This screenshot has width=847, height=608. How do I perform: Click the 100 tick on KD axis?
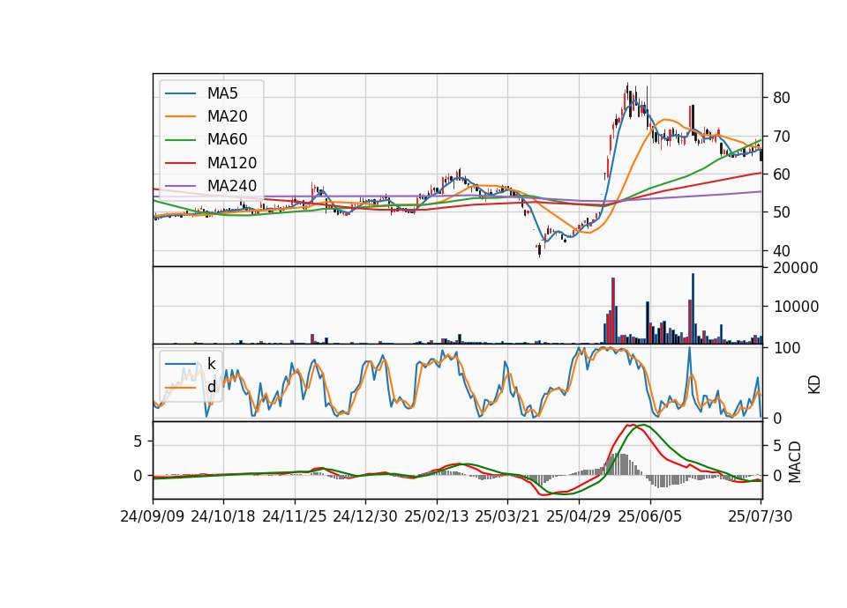click(787, 348)
